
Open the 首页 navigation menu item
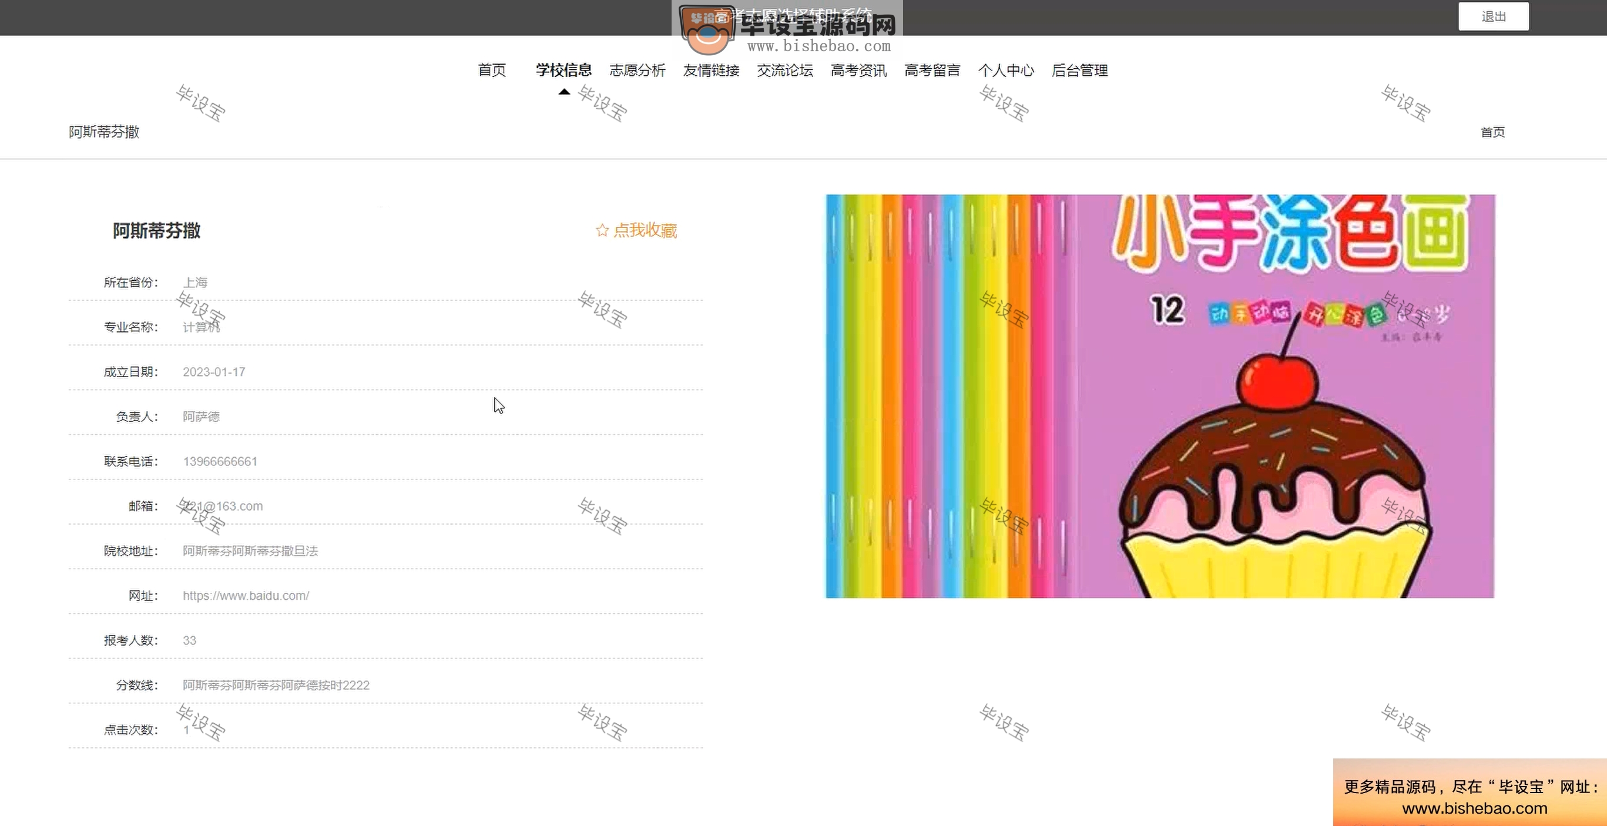[x=492, y=70]
